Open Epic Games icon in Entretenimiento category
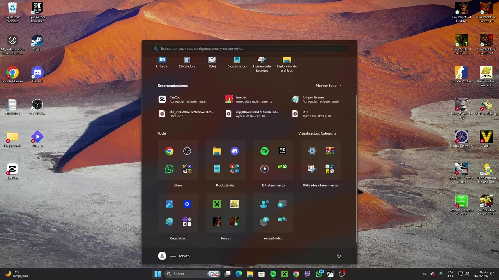This screenshot has height=280, width=499. pos(282,151)
